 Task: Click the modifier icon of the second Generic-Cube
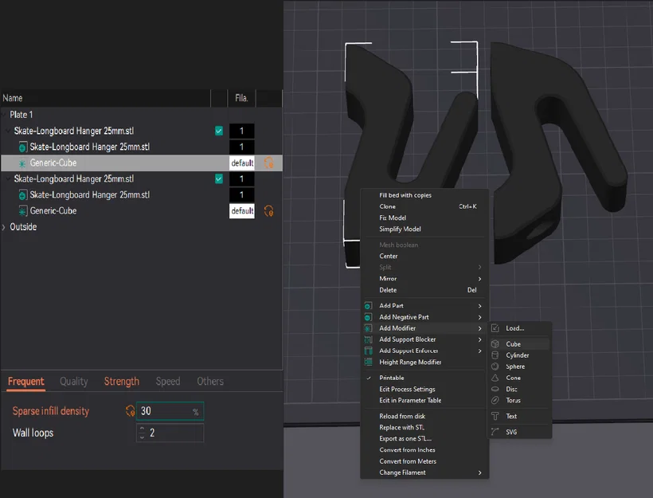[x=23, y=211]
